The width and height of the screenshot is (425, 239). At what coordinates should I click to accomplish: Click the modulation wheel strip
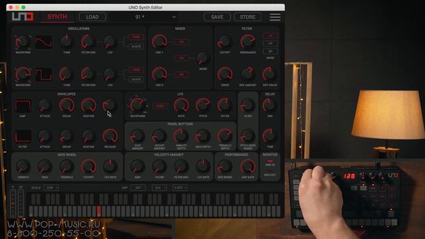(x=21, y=203)
